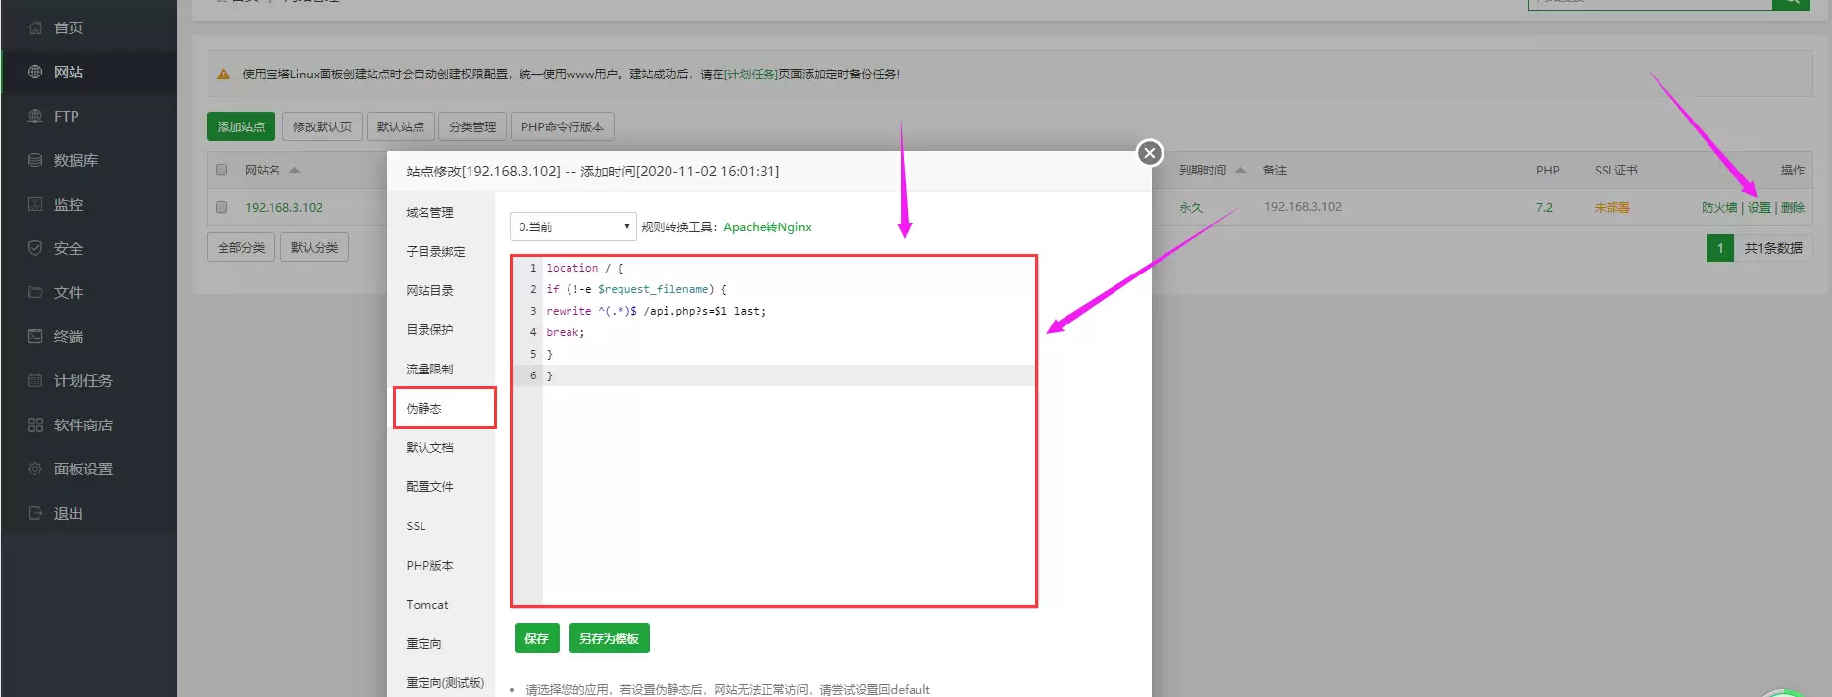Click the terminal (终端) icon

[x=35, y=336]
